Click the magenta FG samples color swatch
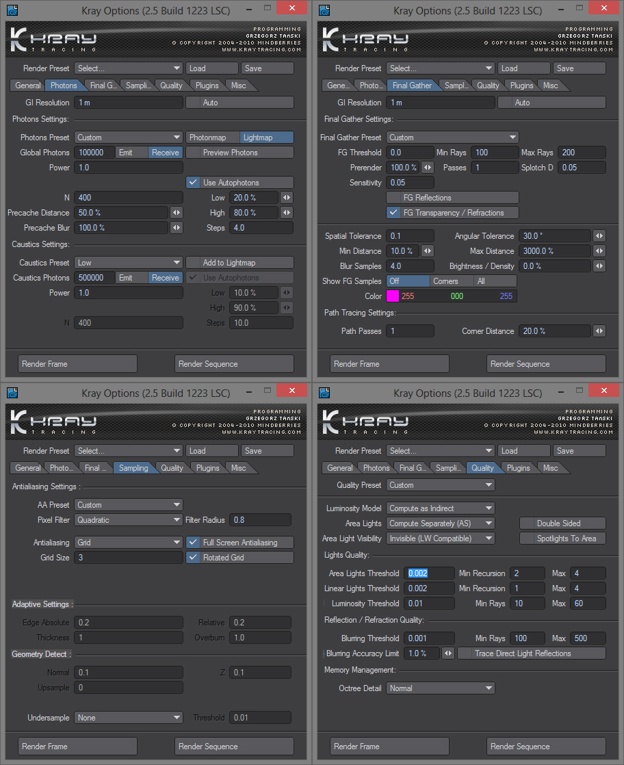 point(393,296)
